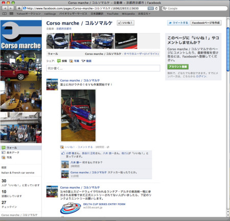The width and height of the screenshot is (230, 221).
Task: Click the 写真 share option label
Action: point(77,61)
